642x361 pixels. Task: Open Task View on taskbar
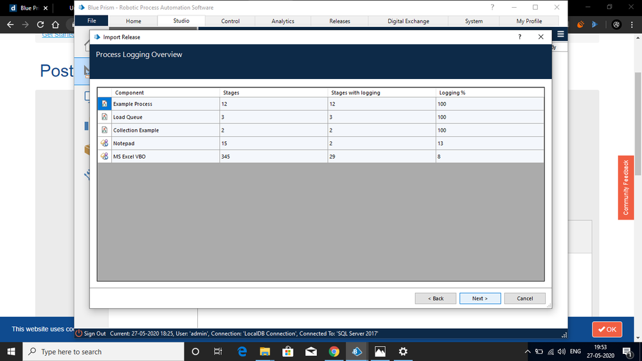click(218, 351)
